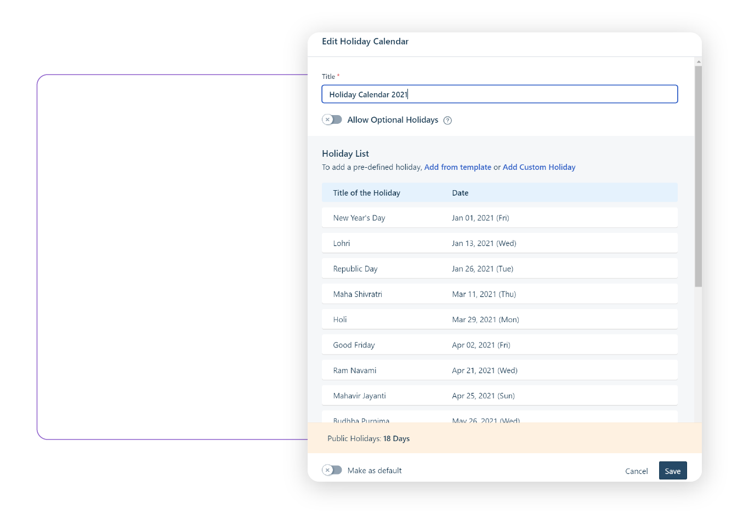Image resolution: width=743 pixels, height=514 pixels.
Task: Click the dialog's vertical scrollbar thumb
Action: point(697,175)
